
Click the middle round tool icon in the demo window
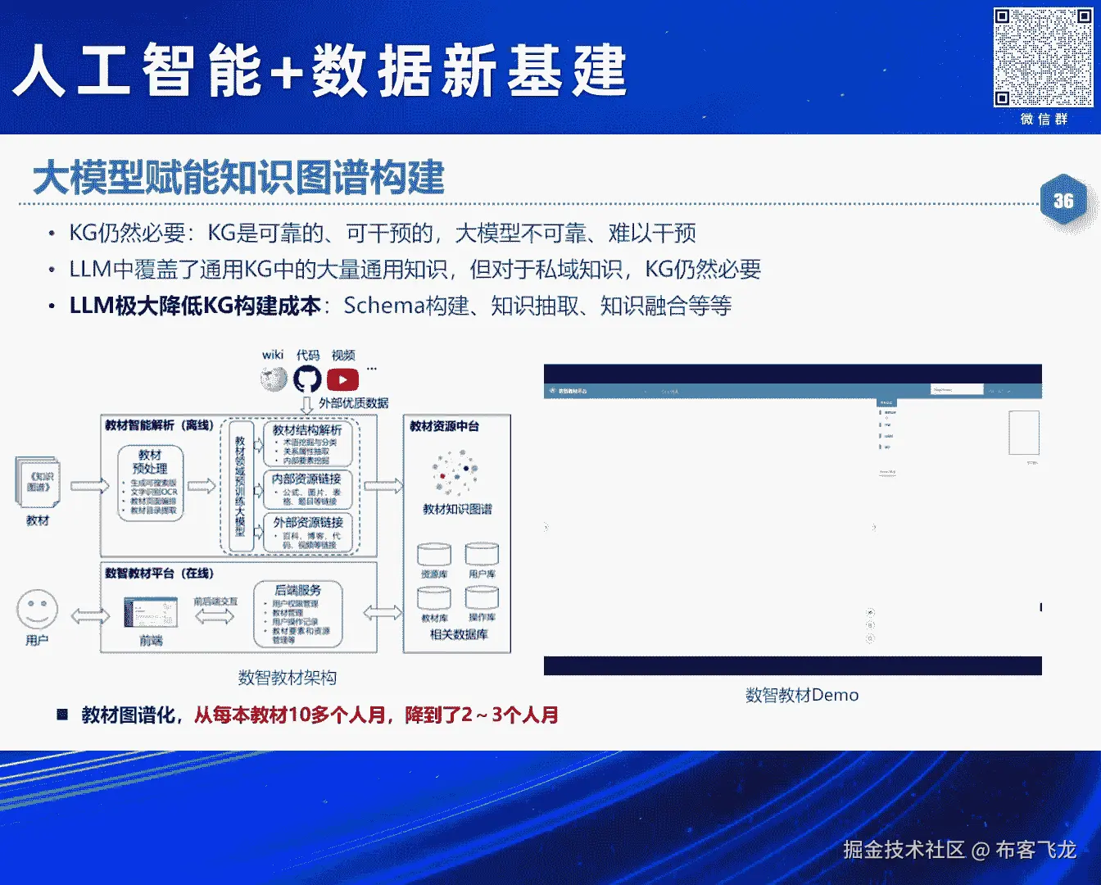870,625
